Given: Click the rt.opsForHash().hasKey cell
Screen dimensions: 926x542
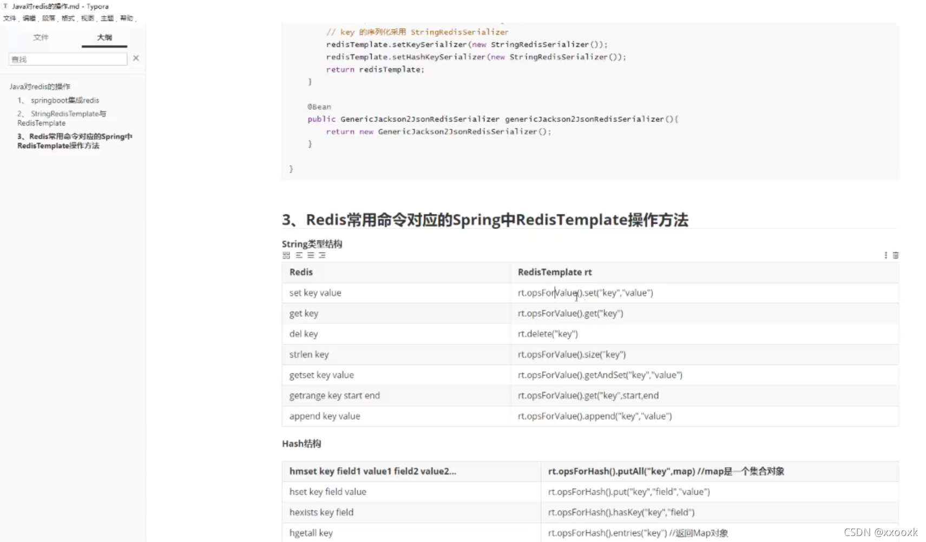Looking at the screenshot, I should [720, 512].
